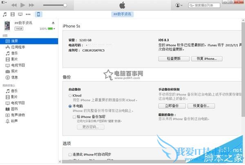Screen dimensions: 245x165
Task: Click the PP助手资讯 tab at top center
Action: (x=122, y=14)
